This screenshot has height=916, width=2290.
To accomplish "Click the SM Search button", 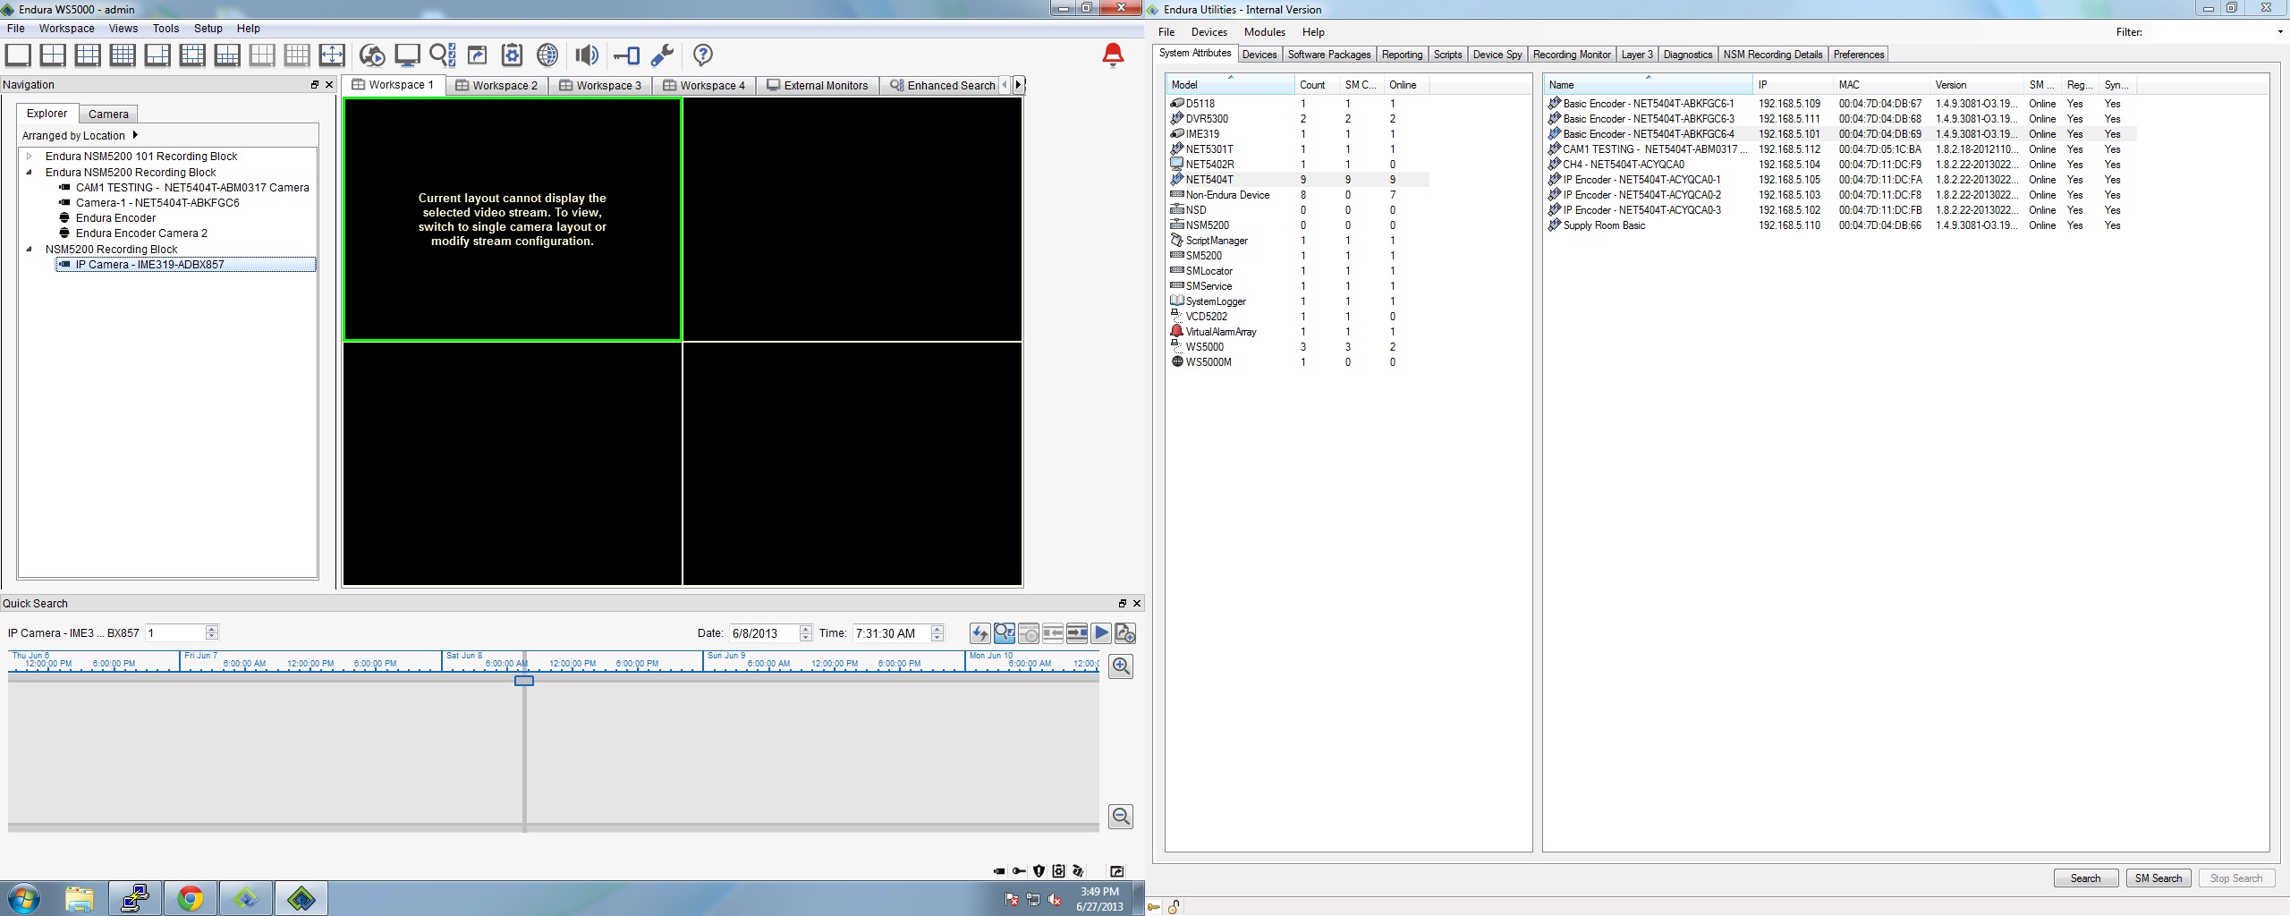I will tap(2158, 878).
